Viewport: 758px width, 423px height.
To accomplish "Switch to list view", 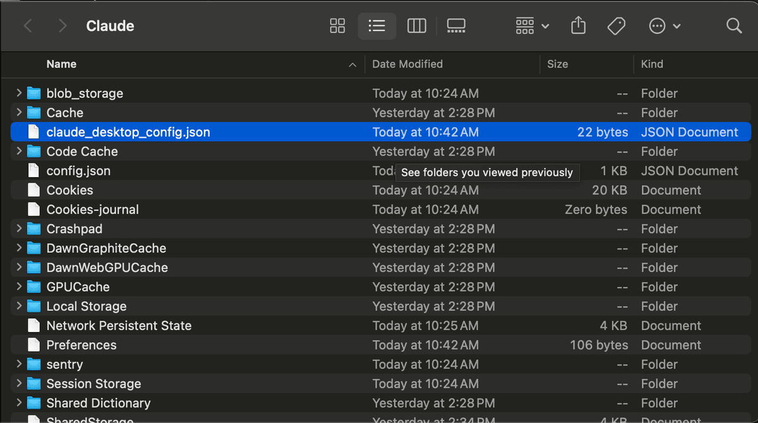I will tap(377, 26).
